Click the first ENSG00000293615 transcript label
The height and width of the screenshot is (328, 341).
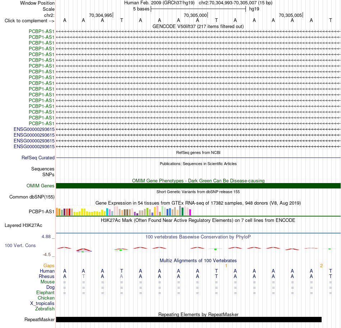(x=34, y=129)
